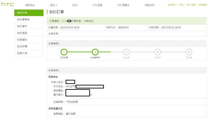
Task: Click order status text 付款完成
Action: 89,21
